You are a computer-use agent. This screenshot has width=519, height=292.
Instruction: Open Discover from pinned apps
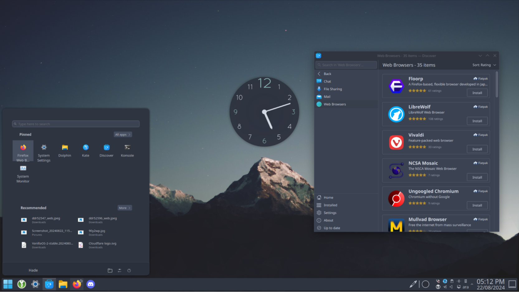tap(107, 151)
